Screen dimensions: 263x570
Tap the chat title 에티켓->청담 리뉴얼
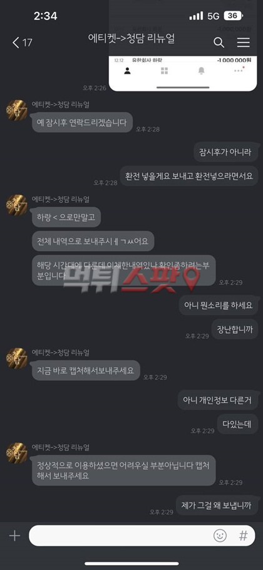[131, 39]
